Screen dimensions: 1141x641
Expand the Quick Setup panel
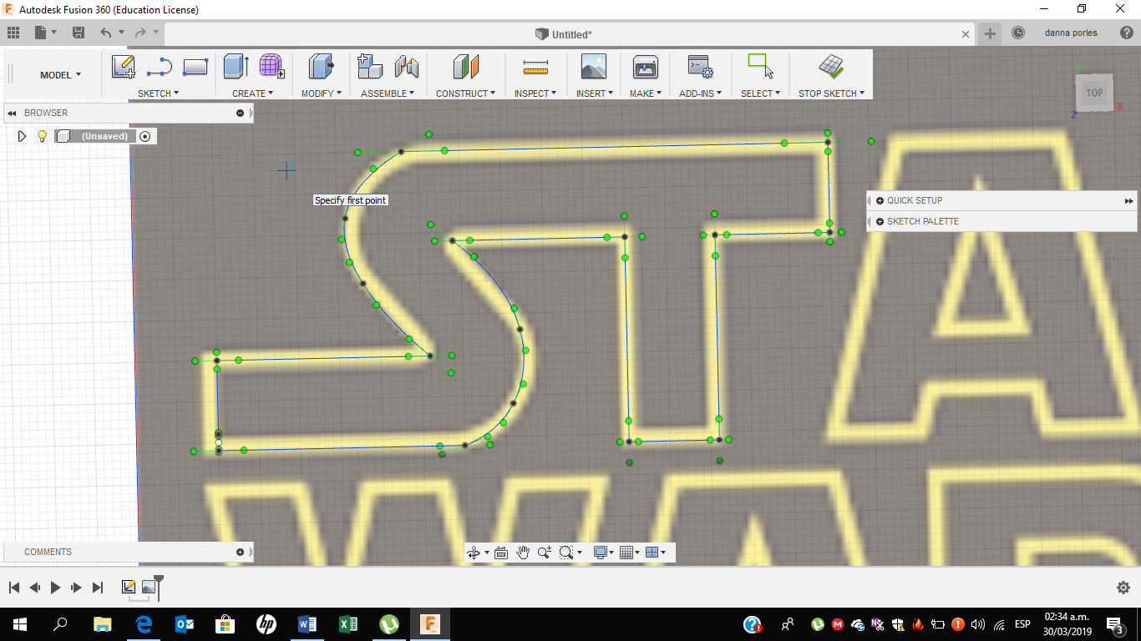[880, 200]
